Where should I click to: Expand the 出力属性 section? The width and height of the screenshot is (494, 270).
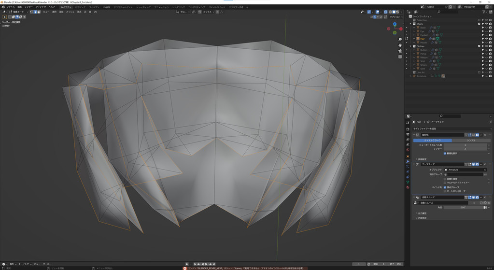[422, 213]
